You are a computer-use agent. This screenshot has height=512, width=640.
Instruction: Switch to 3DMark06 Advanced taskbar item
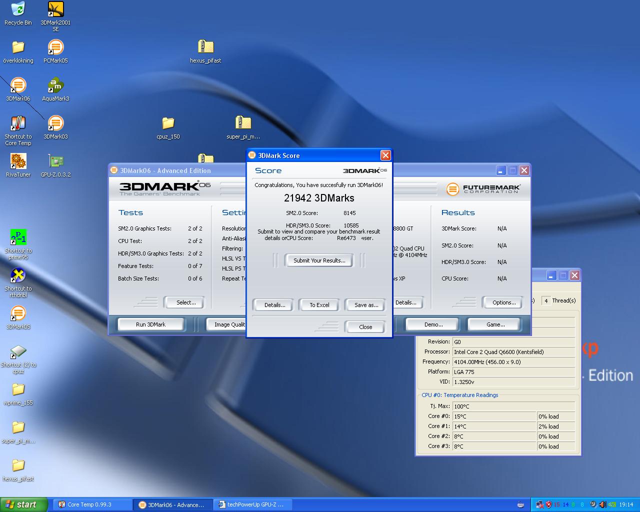coord(173,505)
